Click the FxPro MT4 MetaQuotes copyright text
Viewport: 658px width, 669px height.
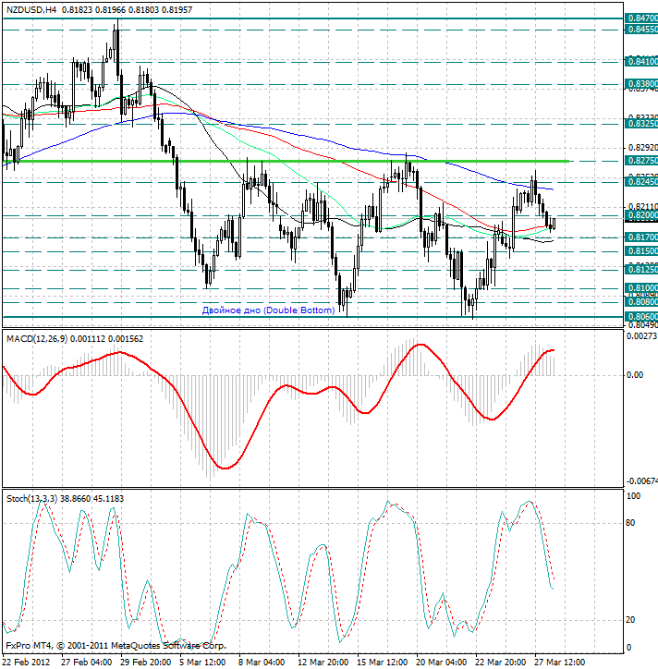point(116,645)
